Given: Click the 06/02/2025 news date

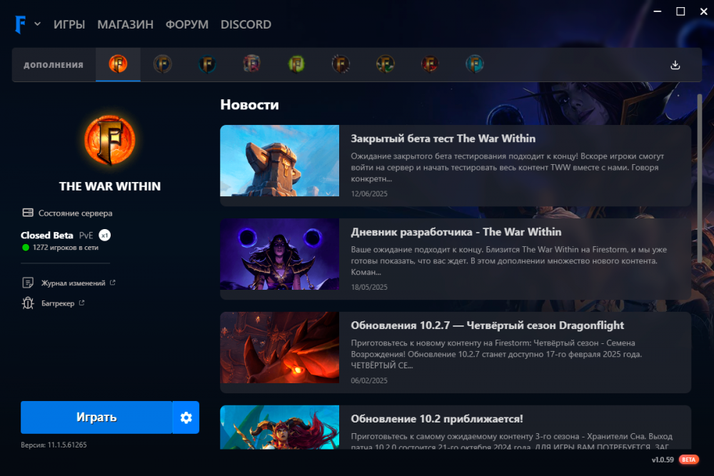Looking at the screenshot, I should [x=369, y=380].
